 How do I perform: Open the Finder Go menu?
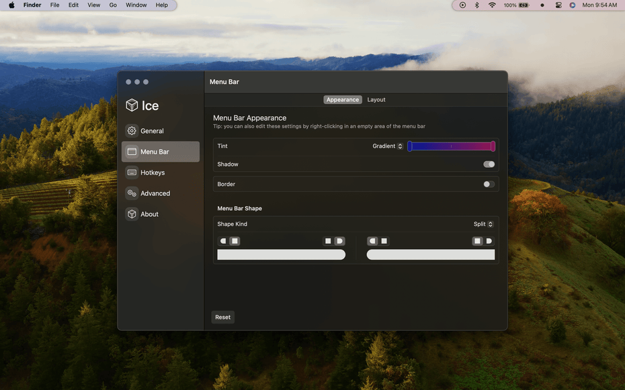click(x=113, y=5)
